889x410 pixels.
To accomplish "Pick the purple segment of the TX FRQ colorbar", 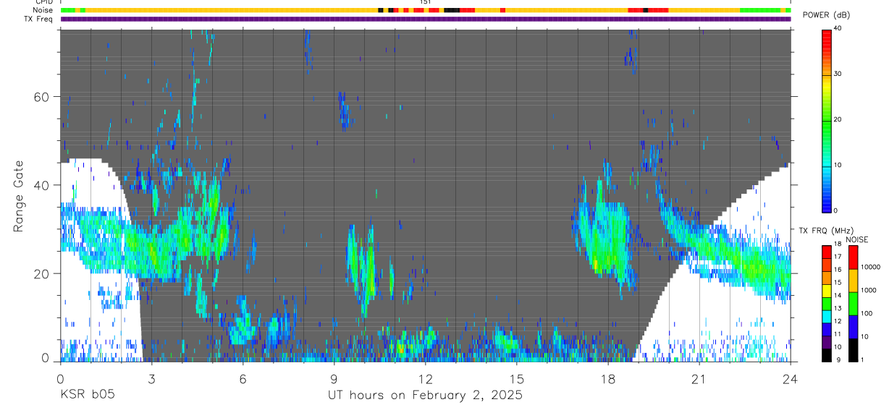I will [x=827, y=342].
